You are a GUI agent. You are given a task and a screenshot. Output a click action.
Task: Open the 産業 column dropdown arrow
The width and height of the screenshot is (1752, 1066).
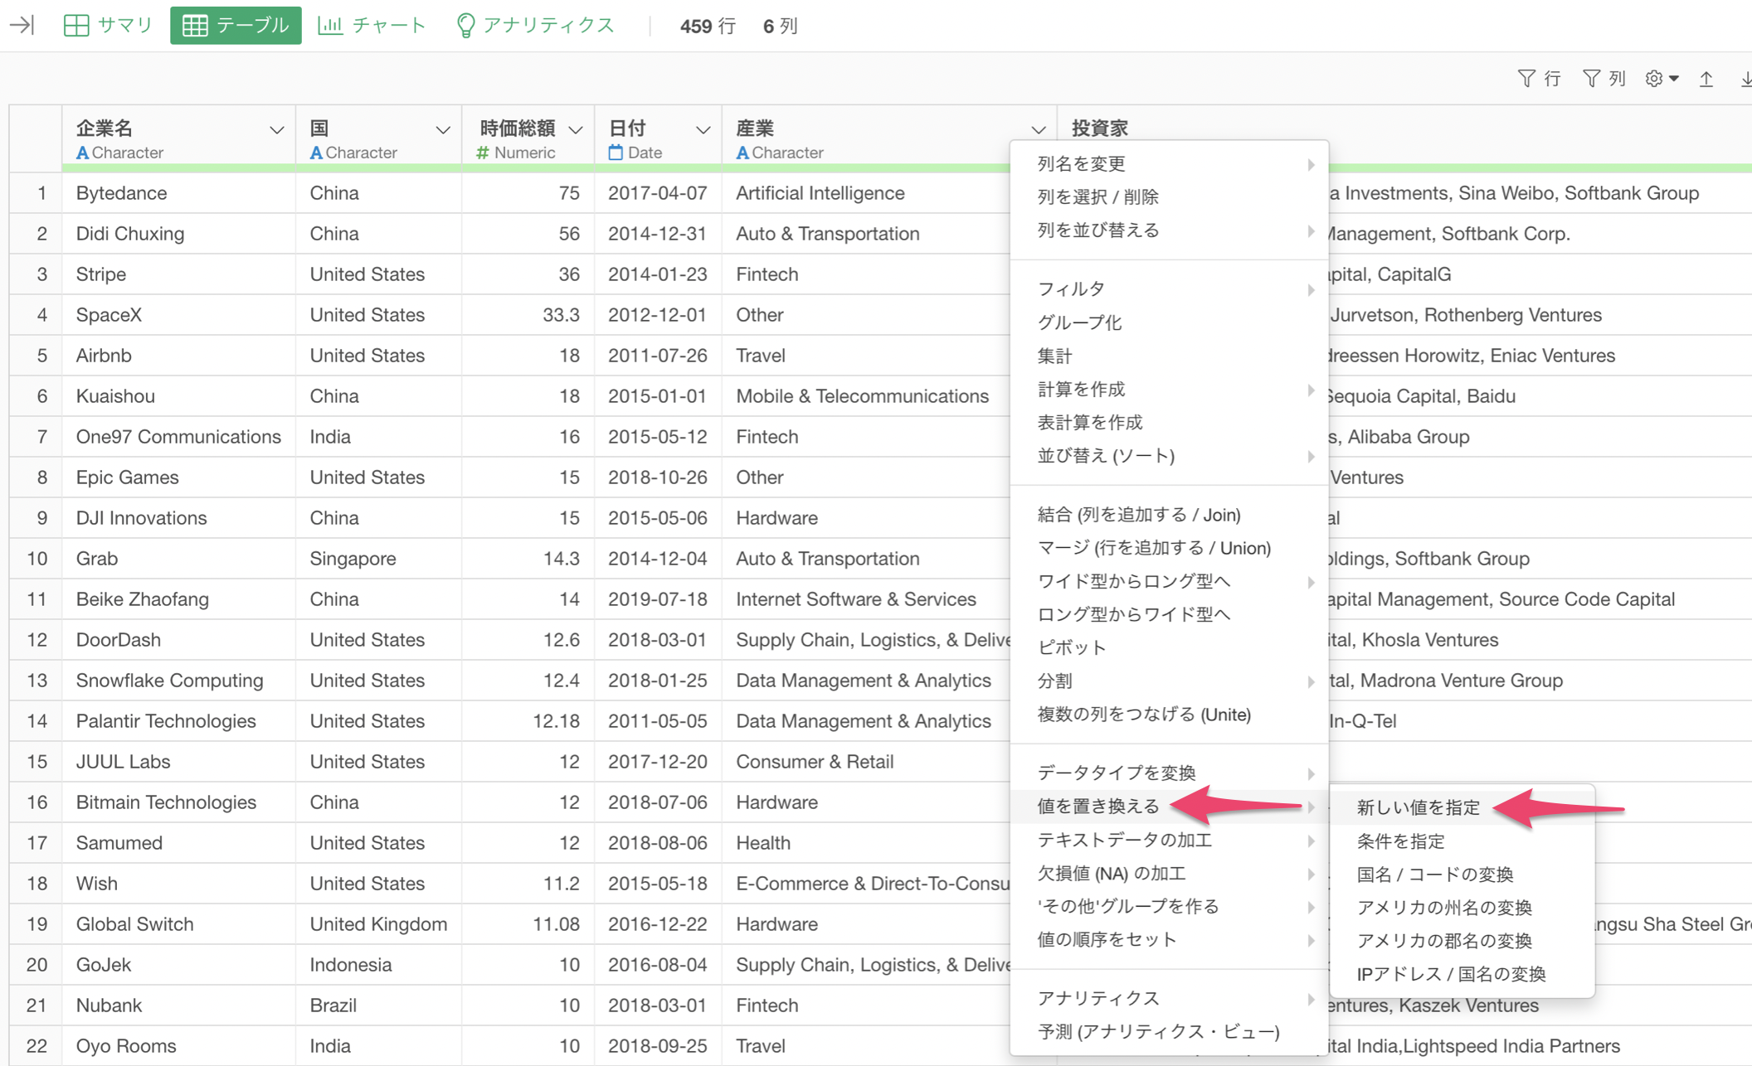1038,130
